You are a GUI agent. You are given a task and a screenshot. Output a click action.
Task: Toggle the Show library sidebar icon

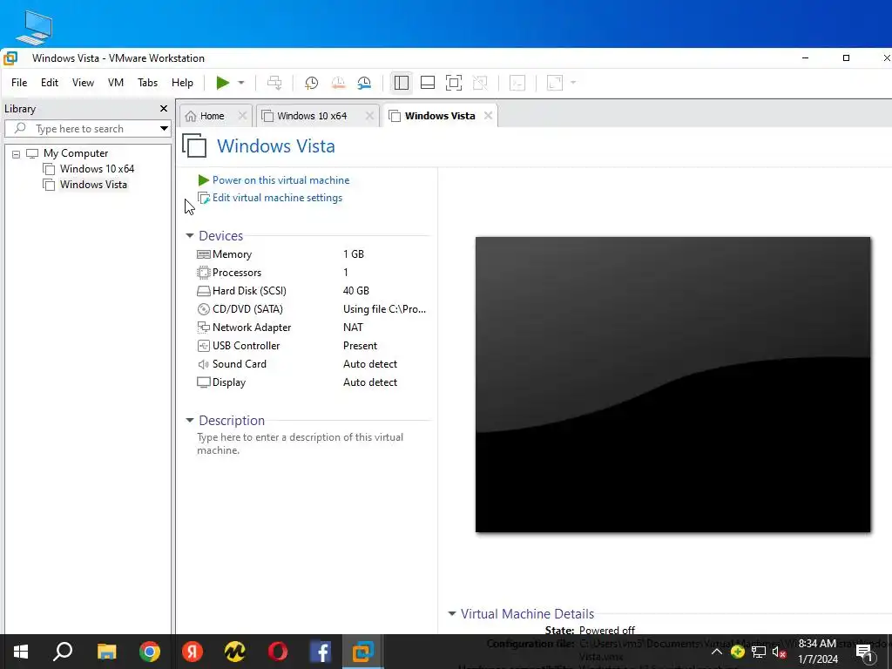coord(401,83)
